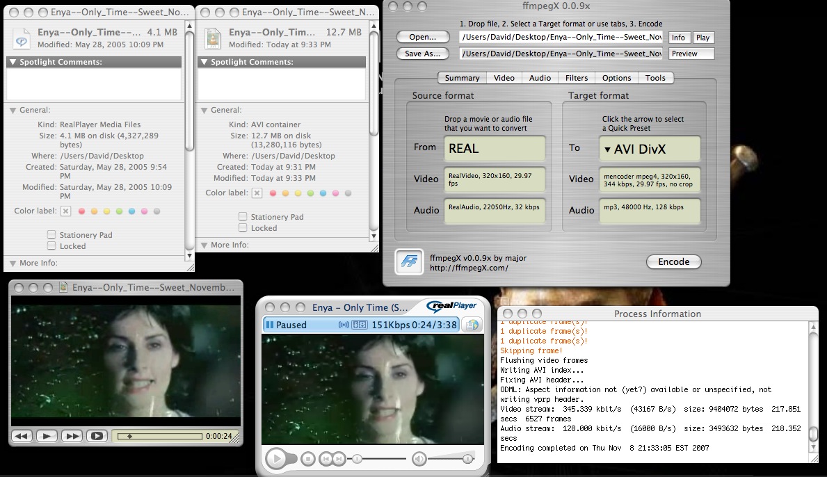The image size is (827, 477).
Task: Click the pause indicator icon next to Paused in RealPlayer
Action: (x=269, y=325)
